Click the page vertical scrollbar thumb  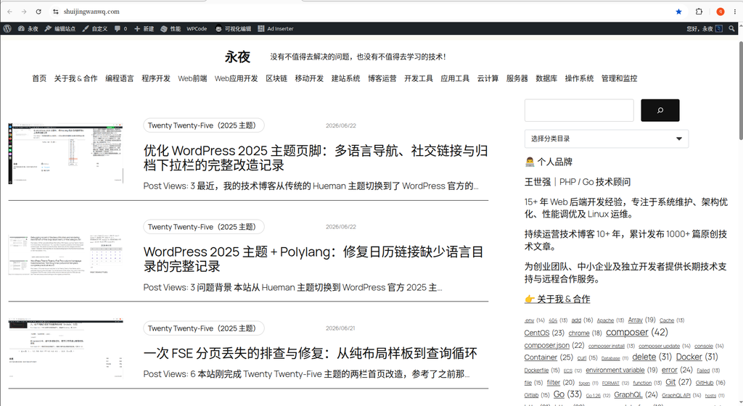(741, 90)
